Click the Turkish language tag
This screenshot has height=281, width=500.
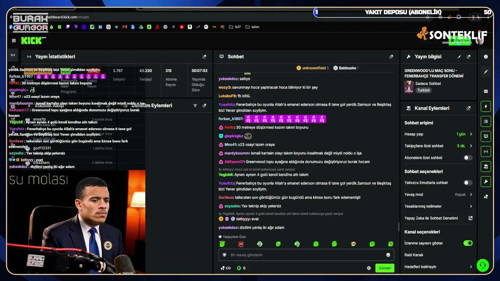point(423,90)
